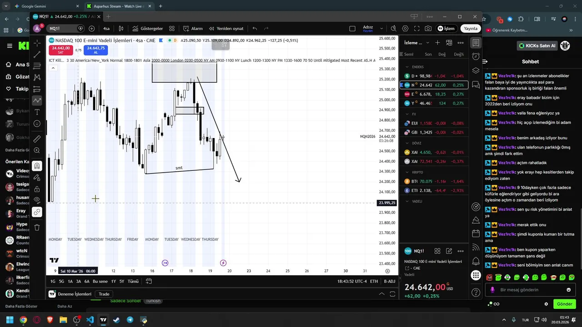Undo the last chart action
Image resolution: width=582 pixels, height=327 pixels.
tap(255, 28)
